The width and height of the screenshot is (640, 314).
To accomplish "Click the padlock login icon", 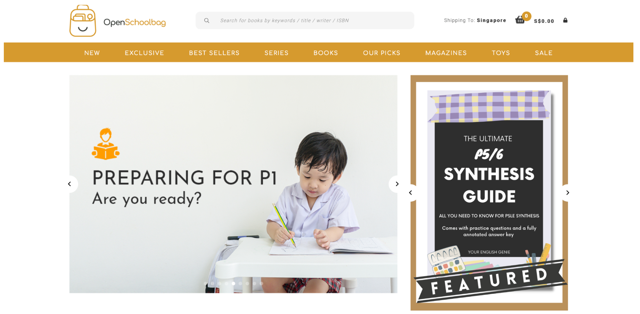I will pyautogui.click(x=565, y=20).
